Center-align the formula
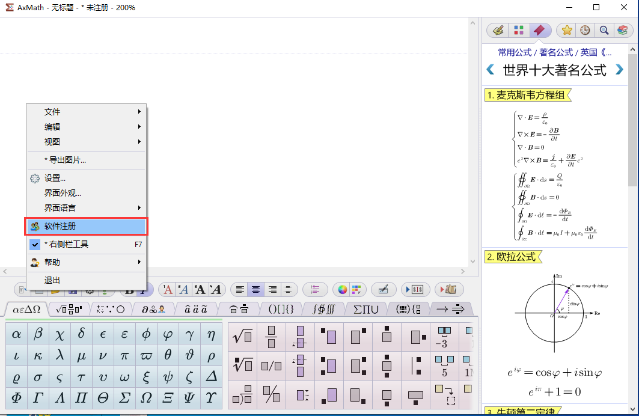Viewport: 639px width, 416px height. coord(256,290)
